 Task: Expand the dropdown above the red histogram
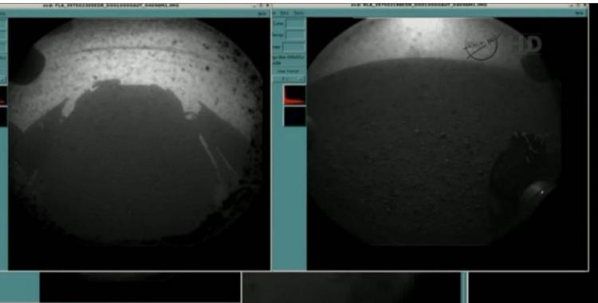click(x=289, y=79)
